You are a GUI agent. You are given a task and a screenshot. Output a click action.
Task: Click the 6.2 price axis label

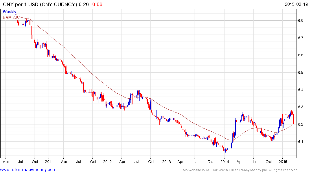coord(301,124)
